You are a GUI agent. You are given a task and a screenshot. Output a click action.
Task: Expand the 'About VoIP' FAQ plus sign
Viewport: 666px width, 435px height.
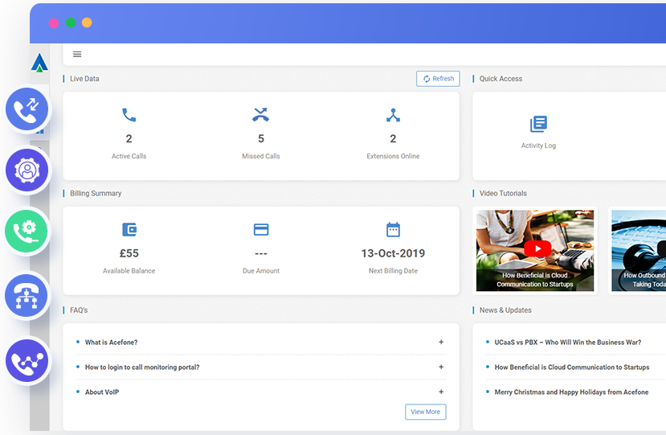[x=441, y=392]
